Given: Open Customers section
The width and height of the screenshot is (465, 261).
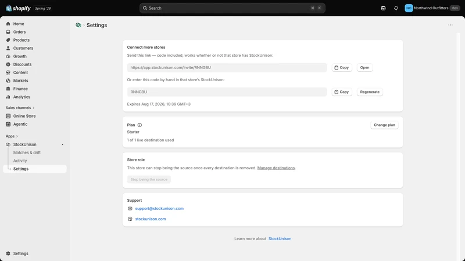Looking at the screenshot, I should [x=35, y=48].
